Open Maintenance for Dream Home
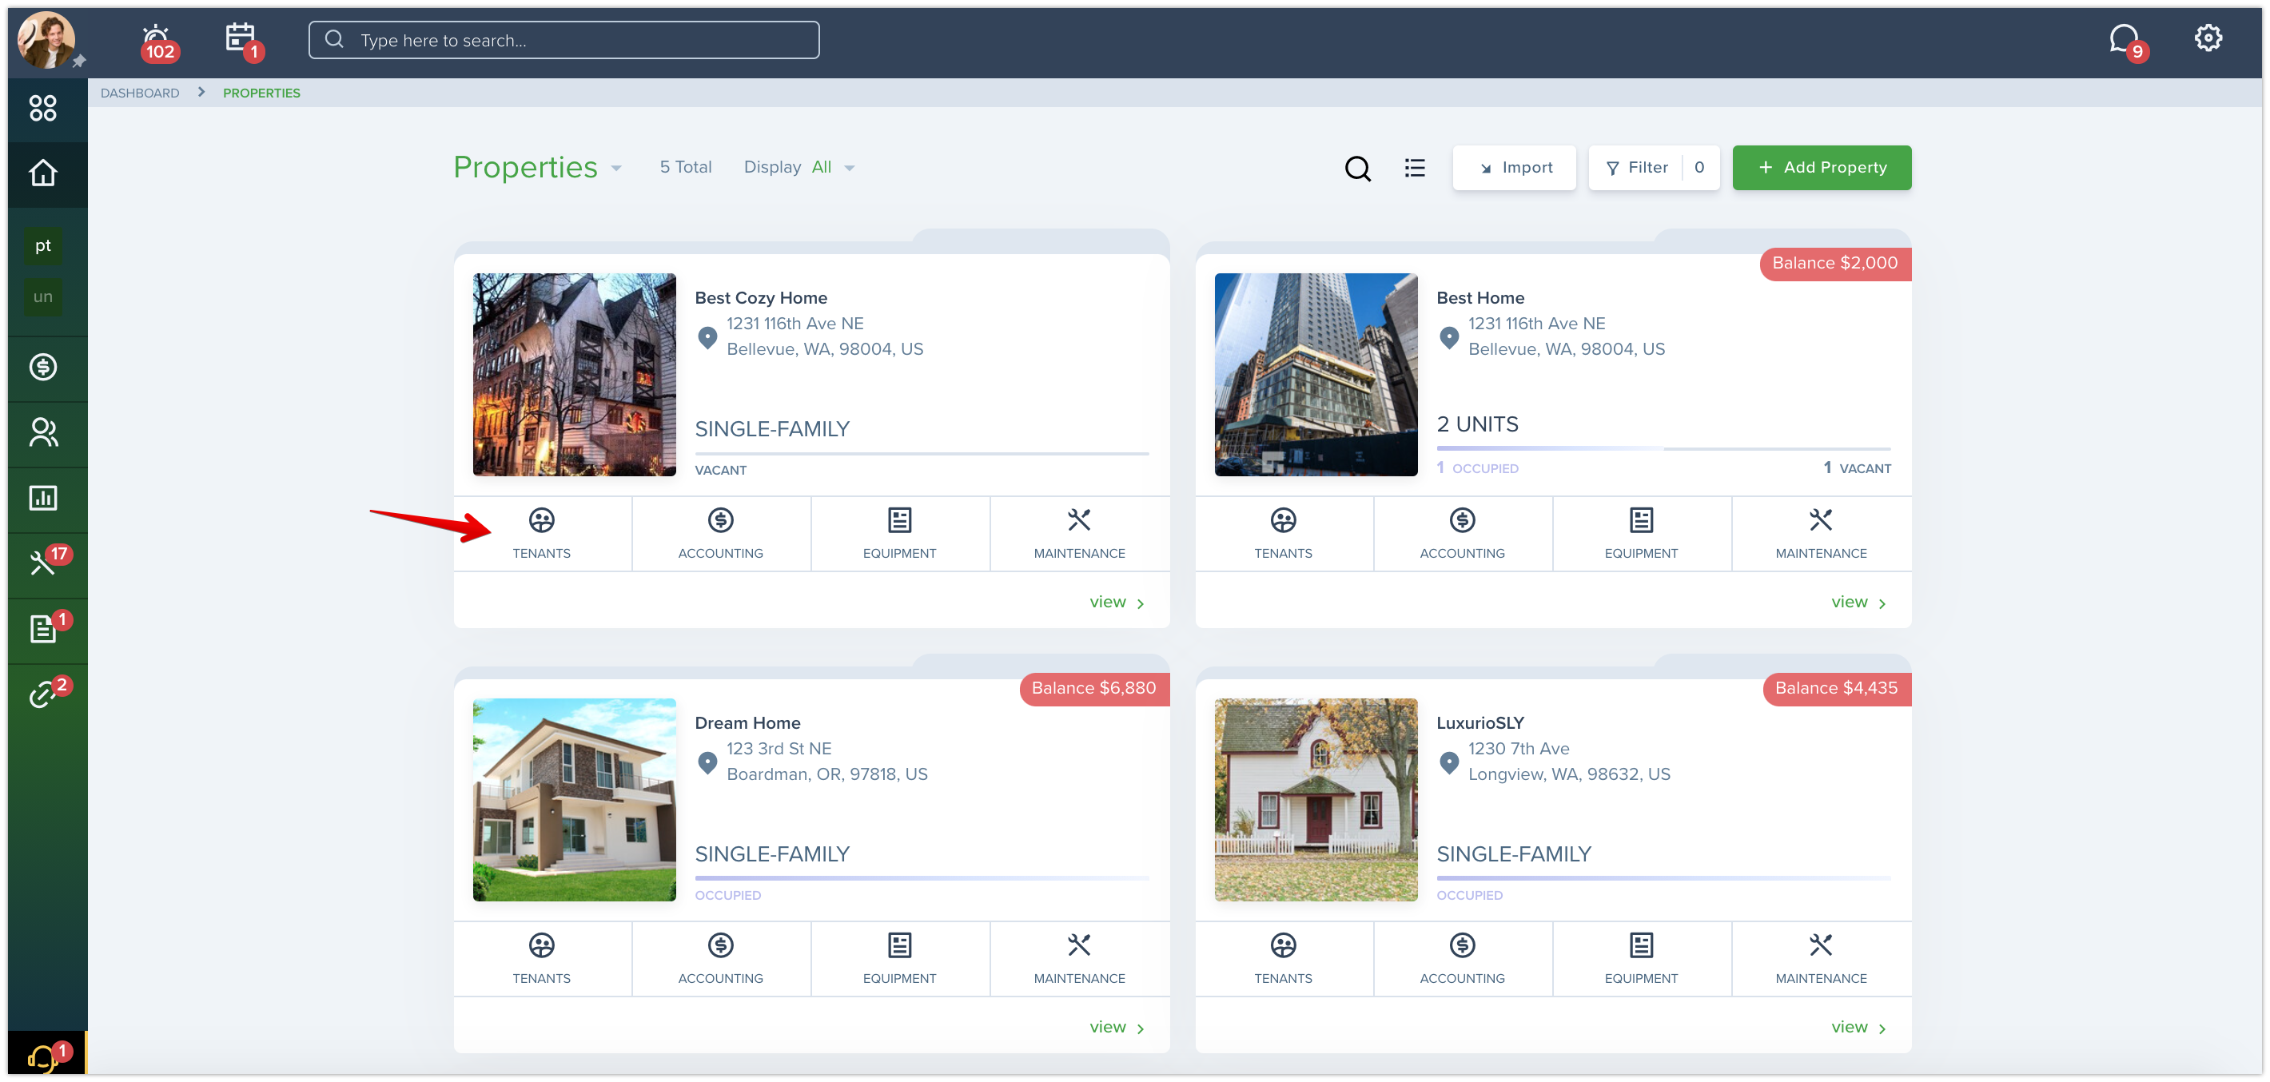The width and height of the screenshot is (2270, 1082). click(x=1078, y=960)
